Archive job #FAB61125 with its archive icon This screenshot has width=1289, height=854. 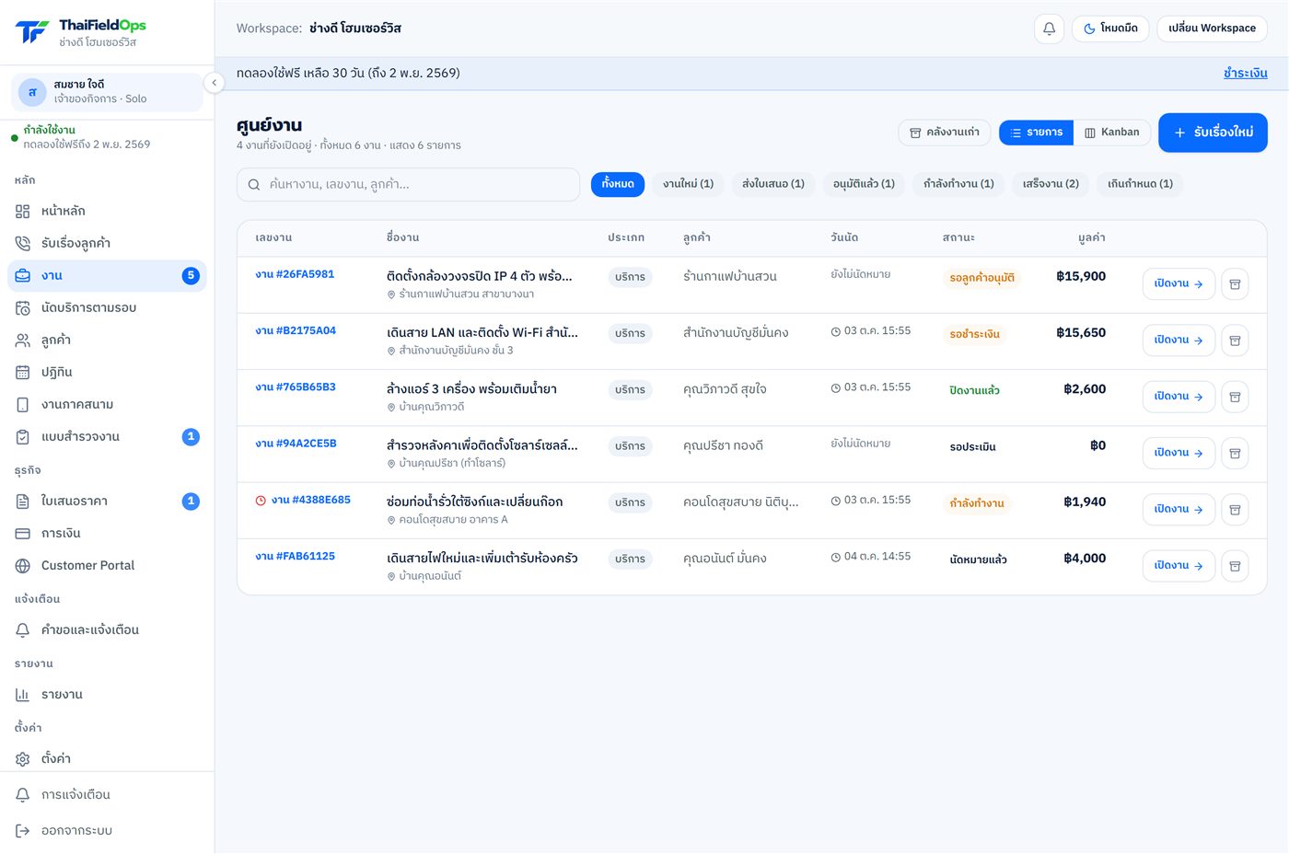pyautogui.click(x=1235, y=566)
